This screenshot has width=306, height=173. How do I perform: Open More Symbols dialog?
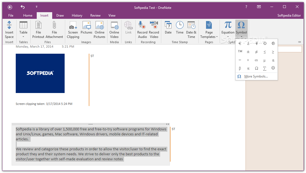pyautogui.click(x=257, y=76)
